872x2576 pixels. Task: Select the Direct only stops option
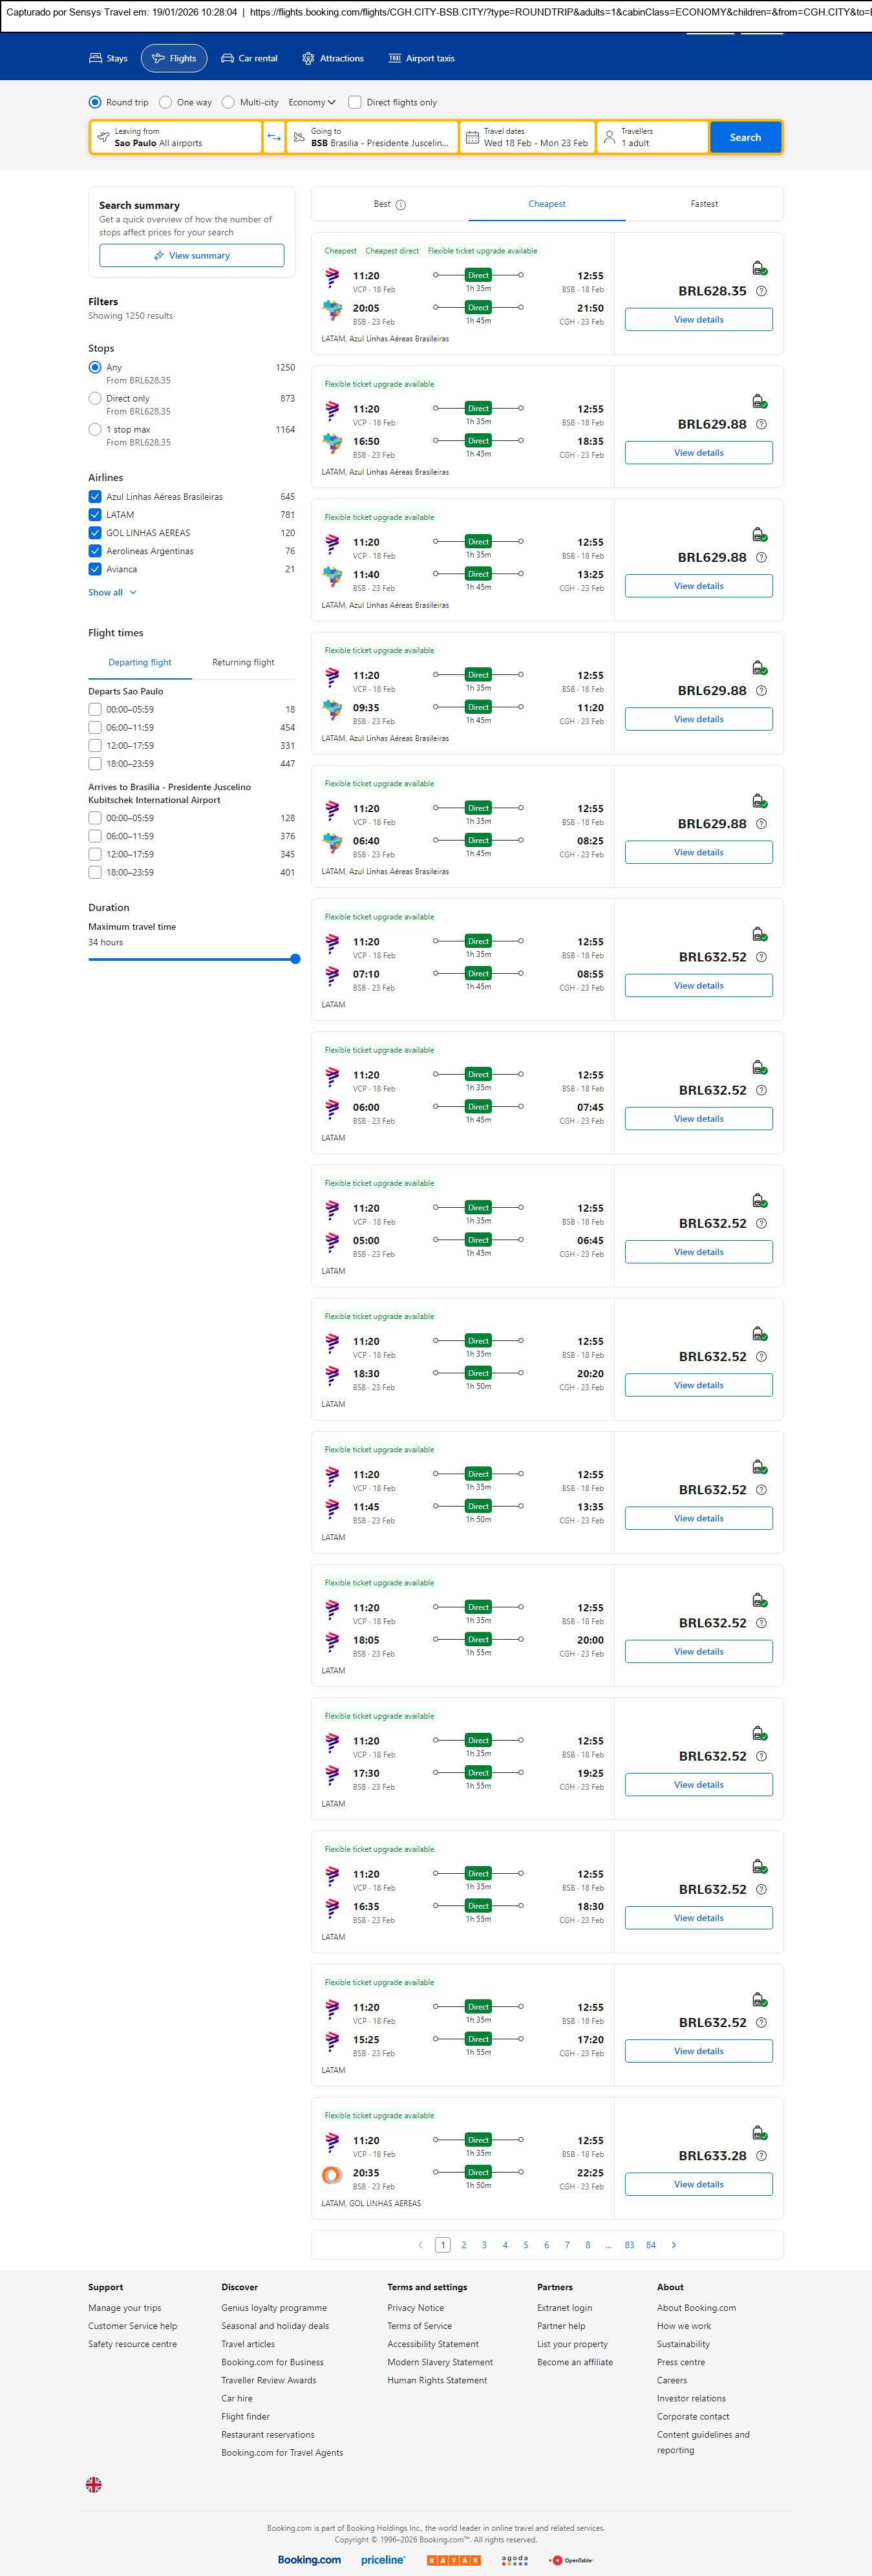pyautogui.click(x=95, y=398)
